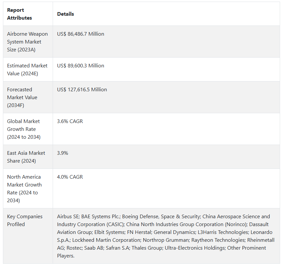This screenshot has height=266, width=284.
Task: Click the Airbus SE company name
Action: click(68, 217)
